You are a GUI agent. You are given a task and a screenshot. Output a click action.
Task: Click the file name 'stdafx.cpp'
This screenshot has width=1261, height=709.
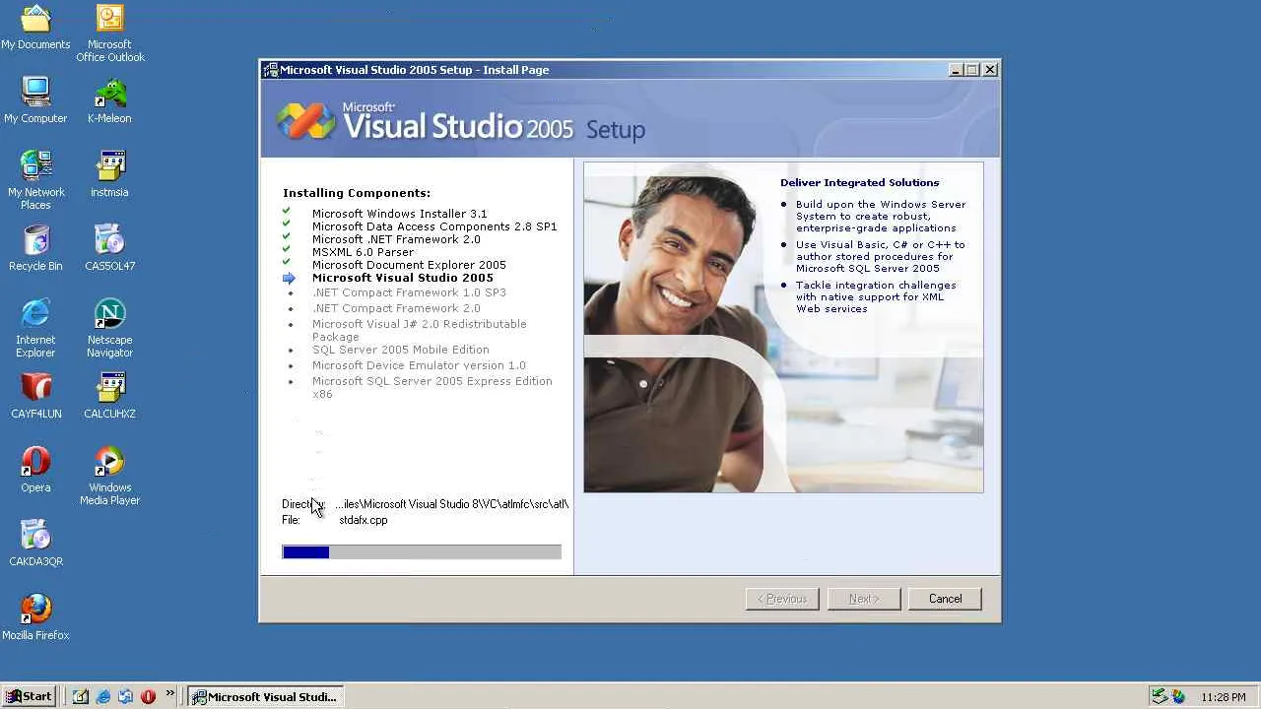pyautogui.click(x=364, y=520)
